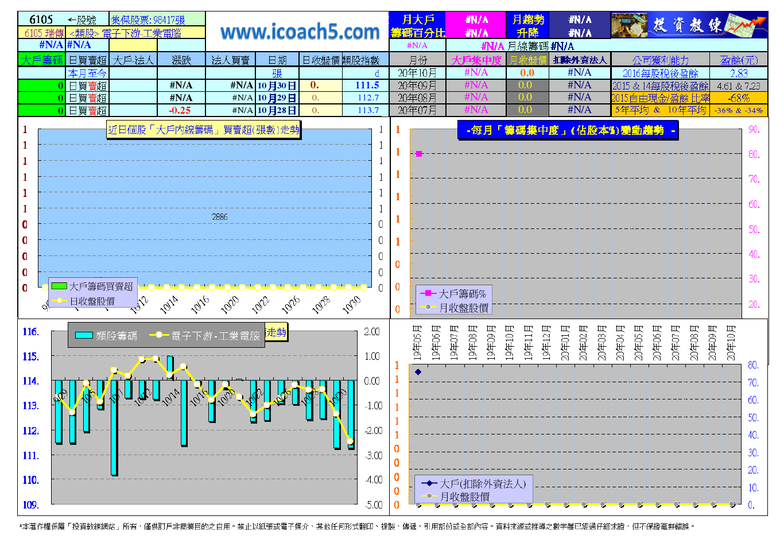This screenshot has width=784, height=555.
Task: Click yellow 電子下游-工業電腦 legend line marker
Action: coord(159,335)
